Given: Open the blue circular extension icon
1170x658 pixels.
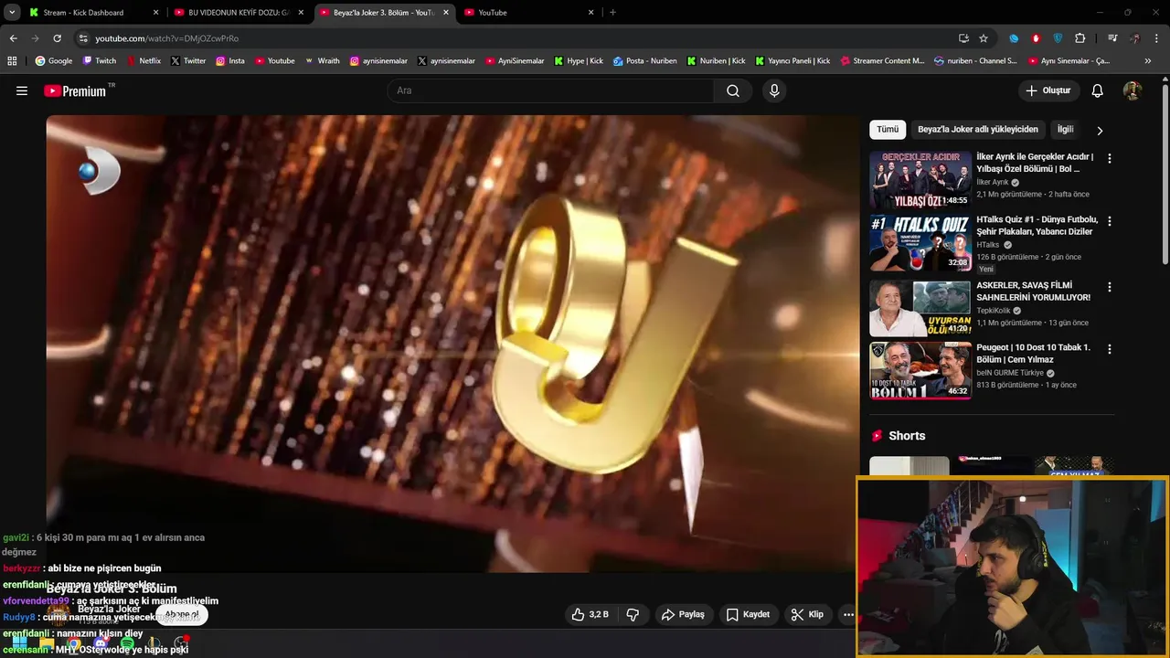Looking at the screenshot, I should coord(1014,38).
